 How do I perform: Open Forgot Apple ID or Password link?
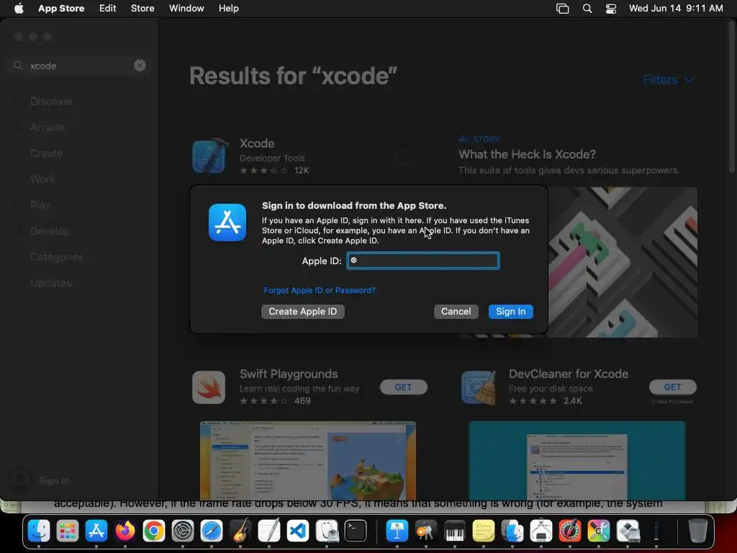(320, 290)
